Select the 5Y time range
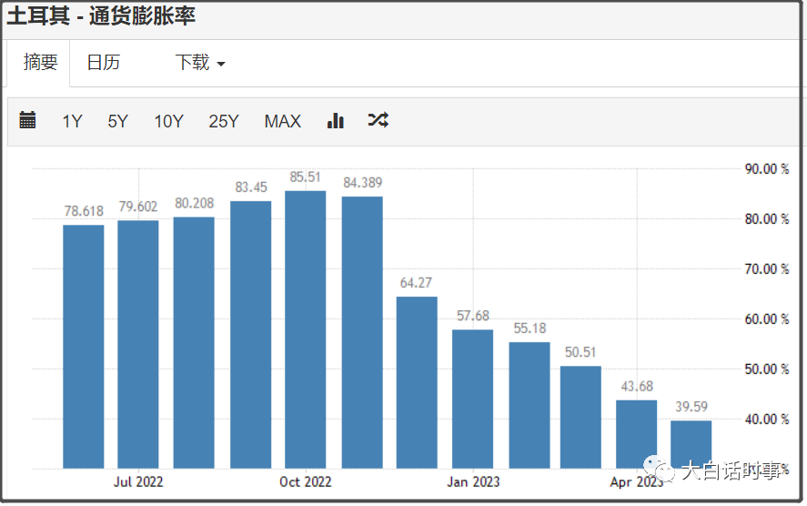Image resolution: width=807 pixels, height=506 pixels. point(118,121)
